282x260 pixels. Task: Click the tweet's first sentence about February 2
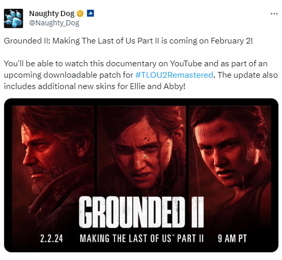tap(129, 41)
